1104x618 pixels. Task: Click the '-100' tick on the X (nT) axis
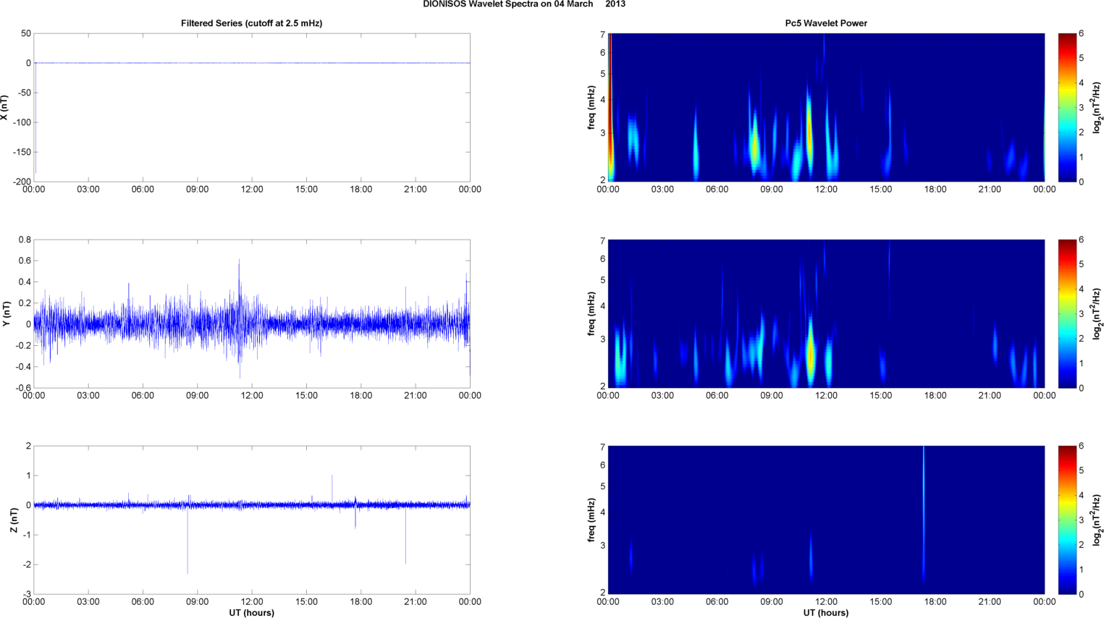point(22,122)
